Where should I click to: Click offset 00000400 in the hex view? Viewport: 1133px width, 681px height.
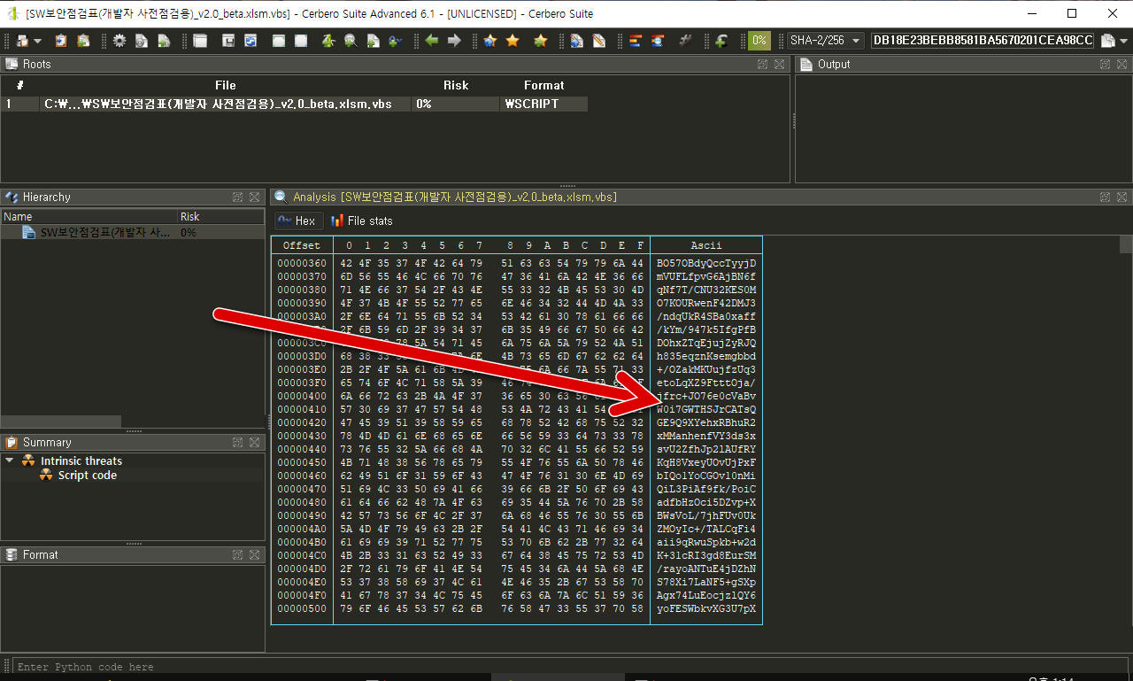tap(302, 396)
